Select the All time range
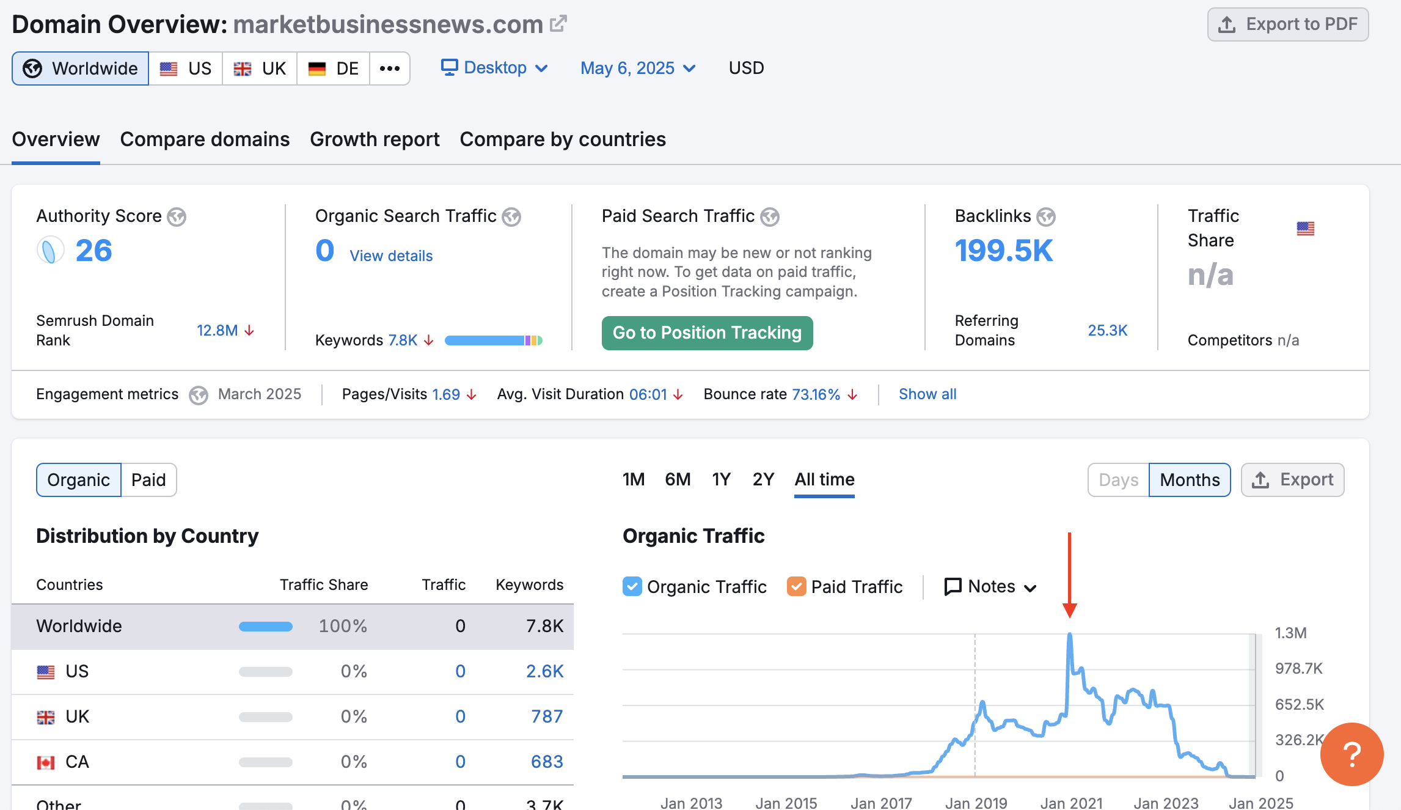 point(824,479)
